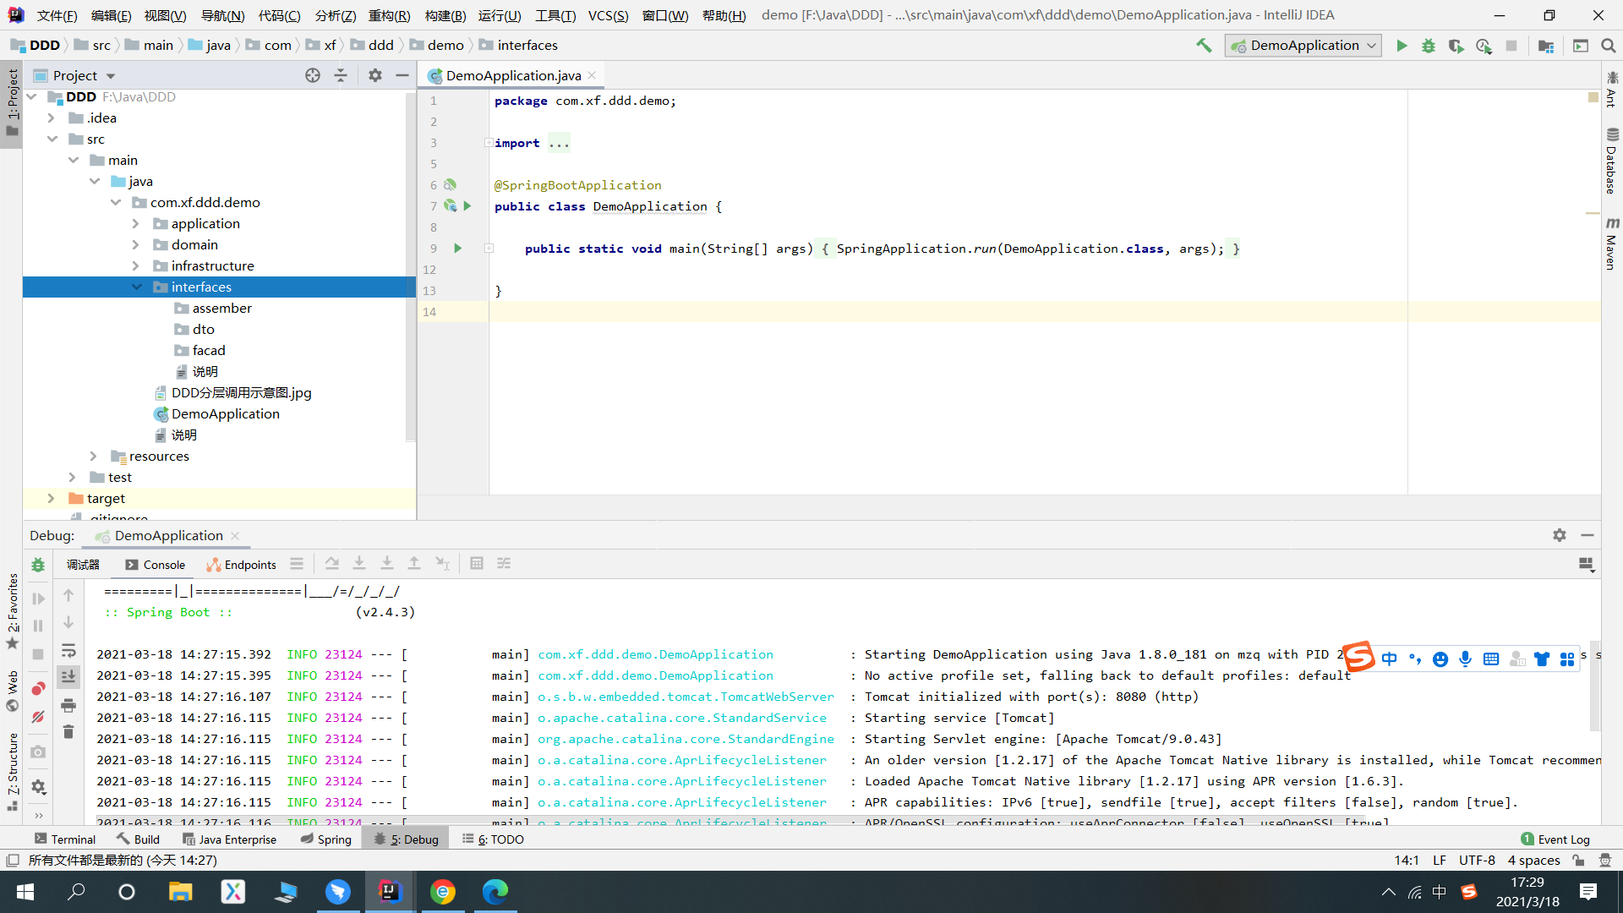Open the Terminal tool window

[65, 839]
